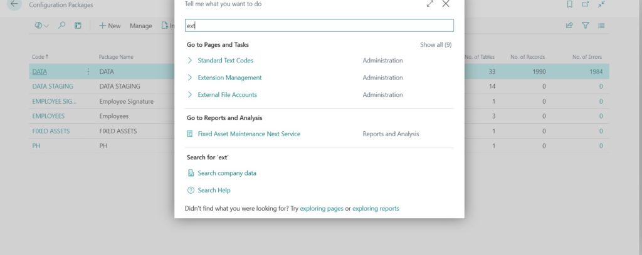The height and width of the screenshot is (255, 642).
Task: Open the DATA STAGING package code
Action: 53,86
